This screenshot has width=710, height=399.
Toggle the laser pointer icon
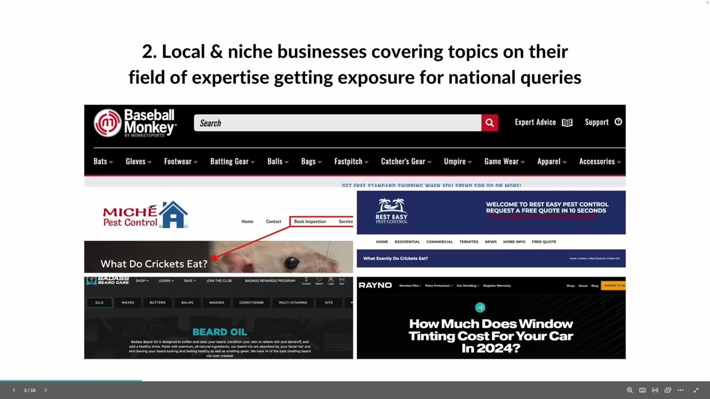pyautogui.click(x=655, y=390)
